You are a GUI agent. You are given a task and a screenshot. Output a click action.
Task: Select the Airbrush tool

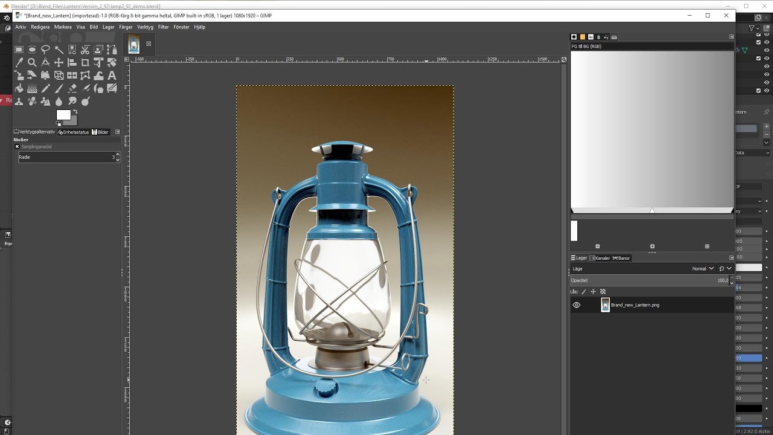[x=85, y=88]
